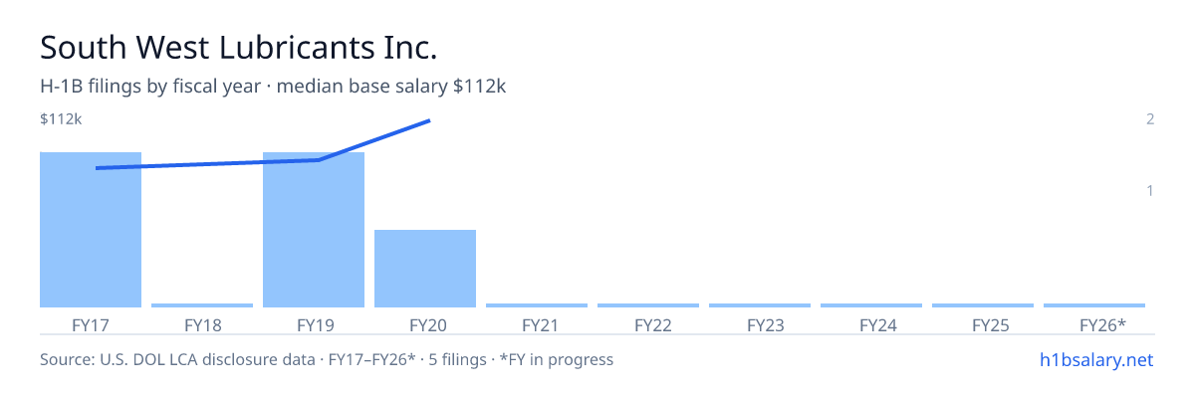Click the FY25 bar stub

click(x=983, y=305)
